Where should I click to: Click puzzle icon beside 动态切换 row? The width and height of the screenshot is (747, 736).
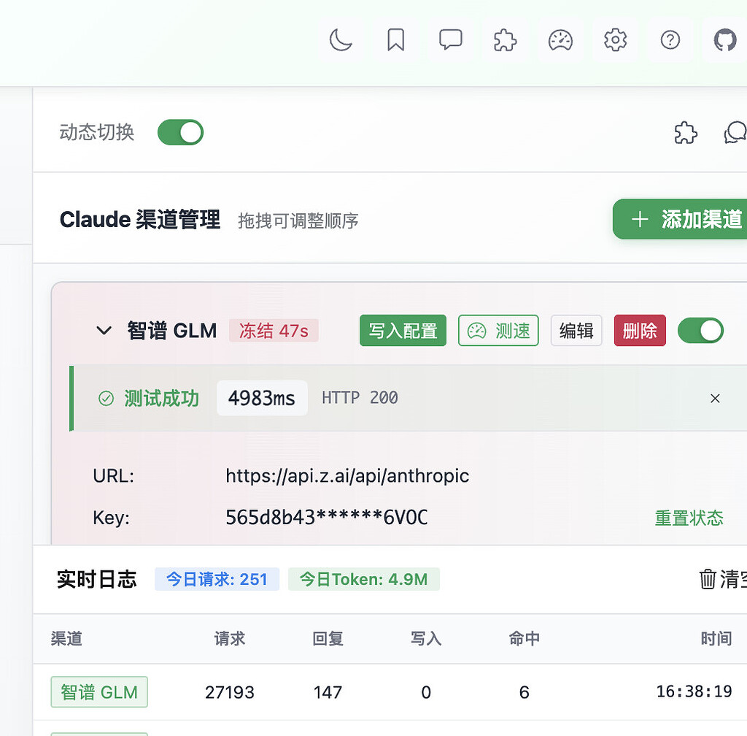click(x=686, y=132)
